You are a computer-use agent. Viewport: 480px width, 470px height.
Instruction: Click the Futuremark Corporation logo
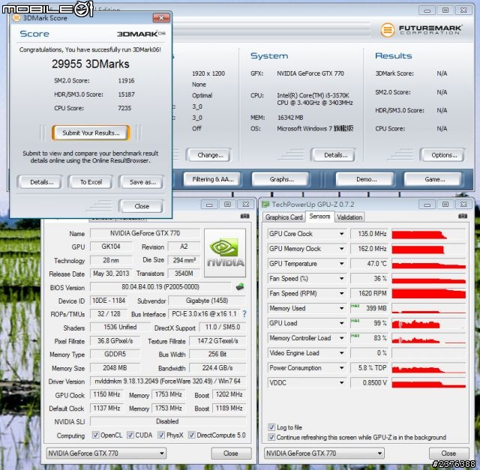(421, 30)
